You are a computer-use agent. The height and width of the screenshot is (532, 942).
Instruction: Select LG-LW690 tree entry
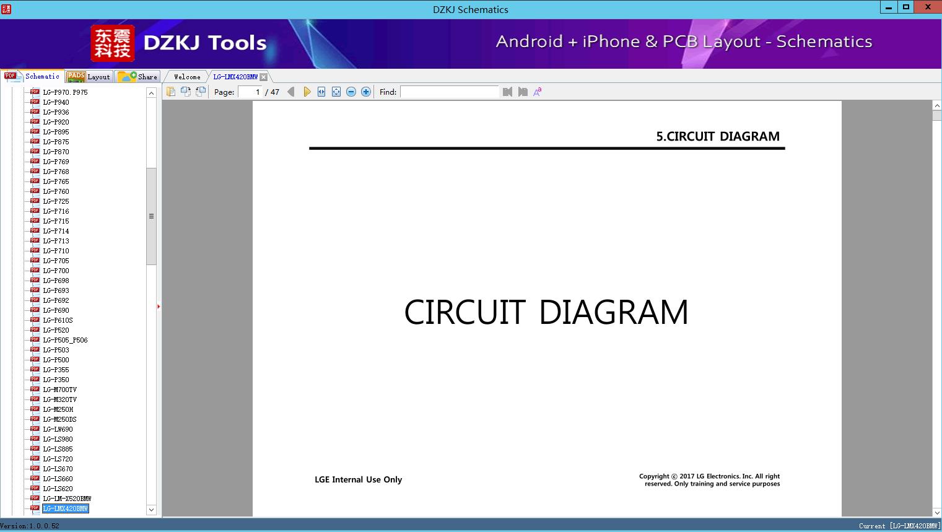(58, 429)
